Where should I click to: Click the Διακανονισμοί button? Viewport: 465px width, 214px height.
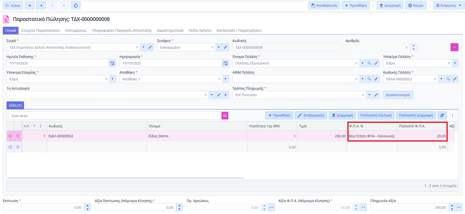click(x=398, y=95)
